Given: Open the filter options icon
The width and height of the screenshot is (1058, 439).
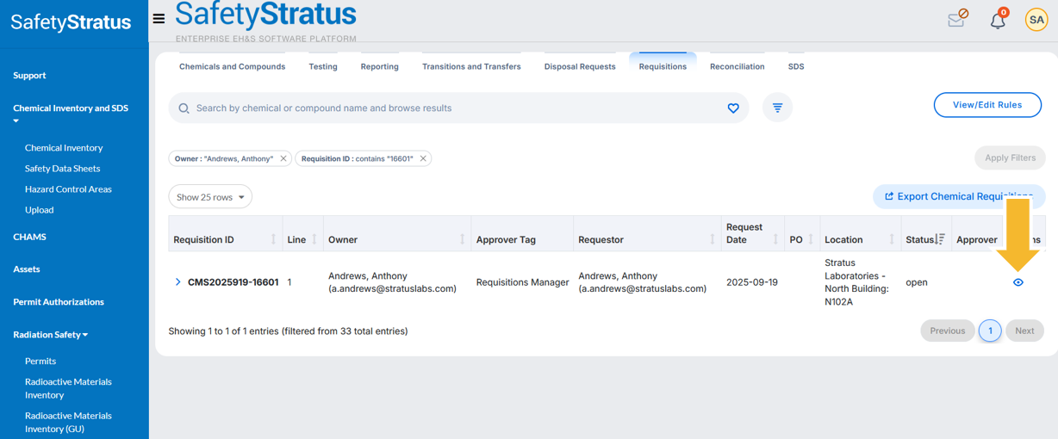Looking at the screenshot, I should (x=777, y=108).
